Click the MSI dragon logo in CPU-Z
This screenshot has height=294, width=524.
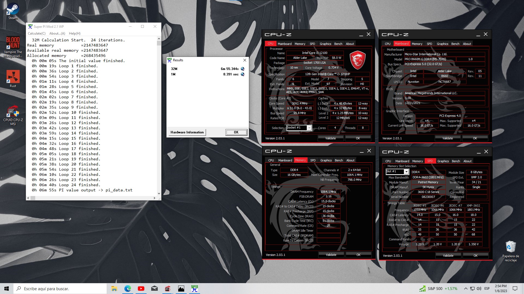pyautogui.click(x=358, y=60)
